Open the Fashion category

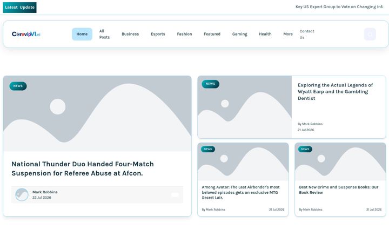tap(184, 34)
